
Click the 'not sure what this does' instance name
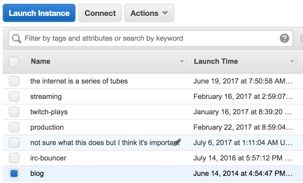point(102,143)
